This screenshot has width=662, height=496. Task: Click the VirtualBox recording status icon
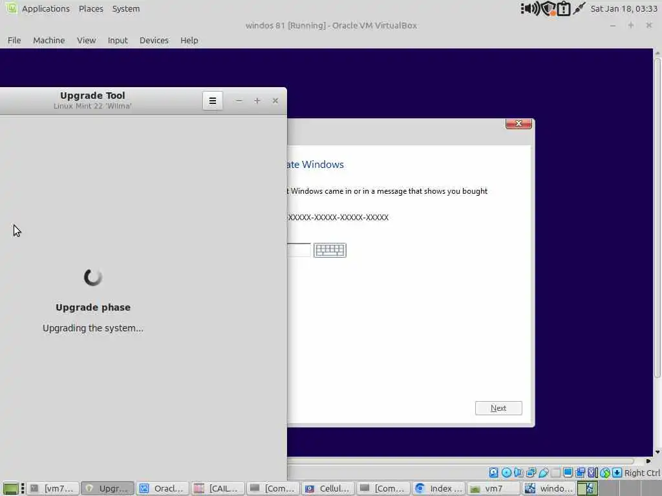tap(580, 472)
